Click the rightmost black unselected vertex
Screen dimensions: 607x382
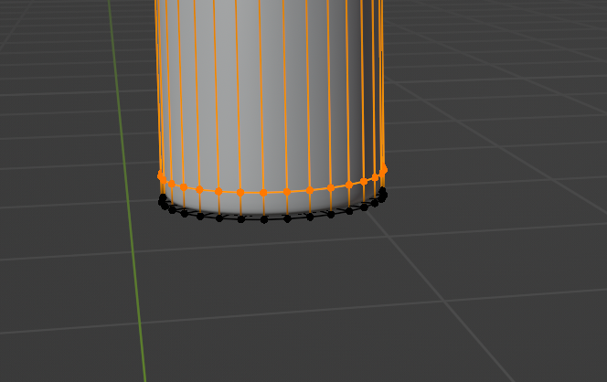coord(383,192)
